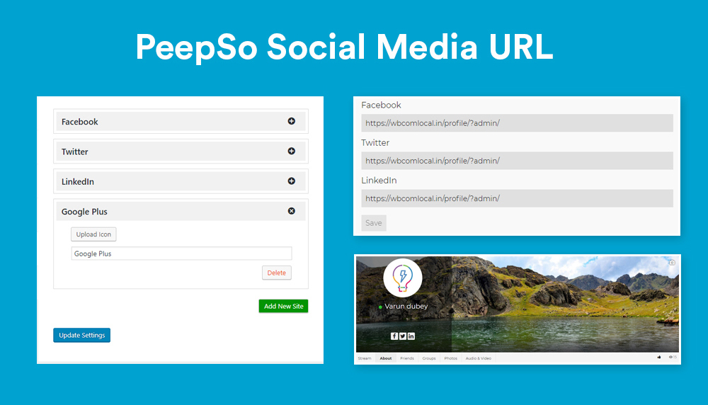Screen dimensions: 708x405
Task: Expand the Twitter site row plus icon
Action: tap(292, 152)
